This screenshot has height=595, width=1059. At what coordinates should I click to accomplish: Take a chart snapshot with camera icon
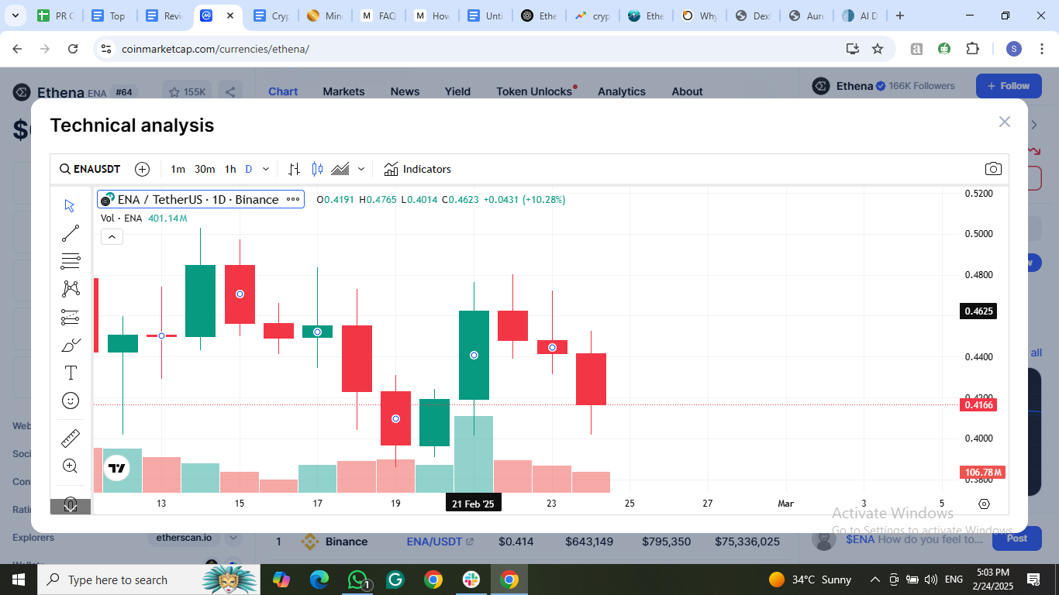[993, 169]
